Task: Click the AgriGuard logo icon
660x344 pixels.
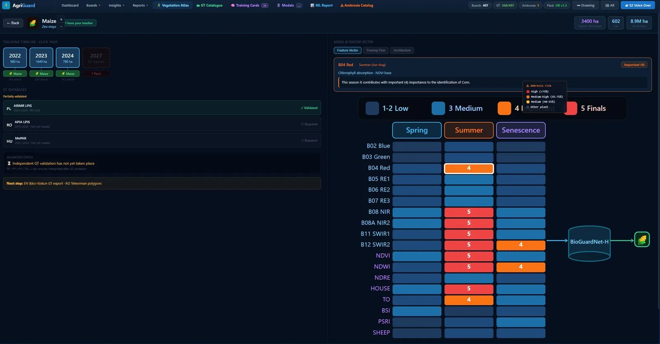Action: click(6, 5)
